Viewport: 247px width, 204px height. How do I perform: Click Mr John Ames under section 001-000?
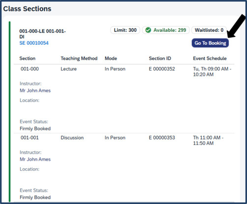pos(35,90)
